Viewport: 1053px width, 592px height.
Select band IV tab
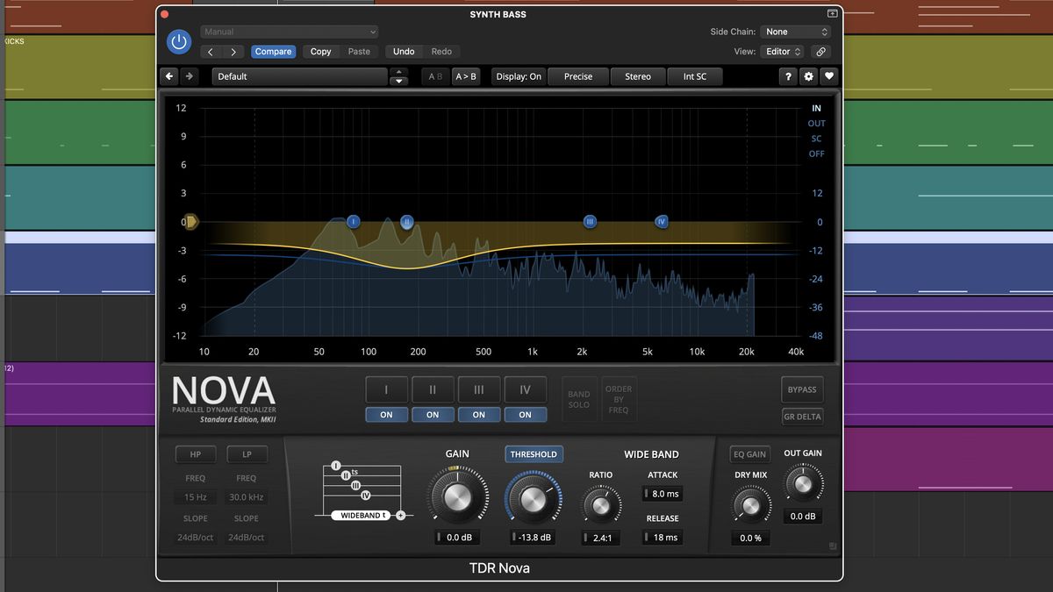tap(525, 389)
